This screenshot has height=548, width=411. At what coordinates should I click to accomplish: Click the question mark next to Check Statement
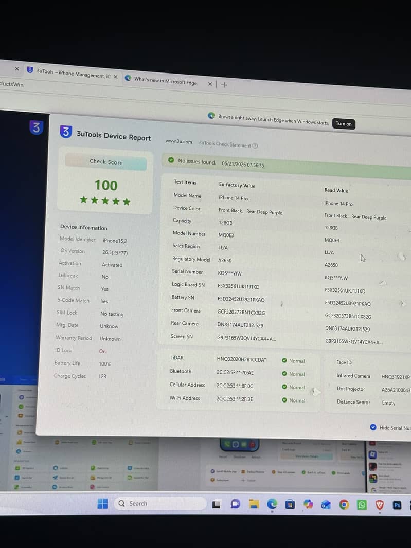[x=255, y=145]
